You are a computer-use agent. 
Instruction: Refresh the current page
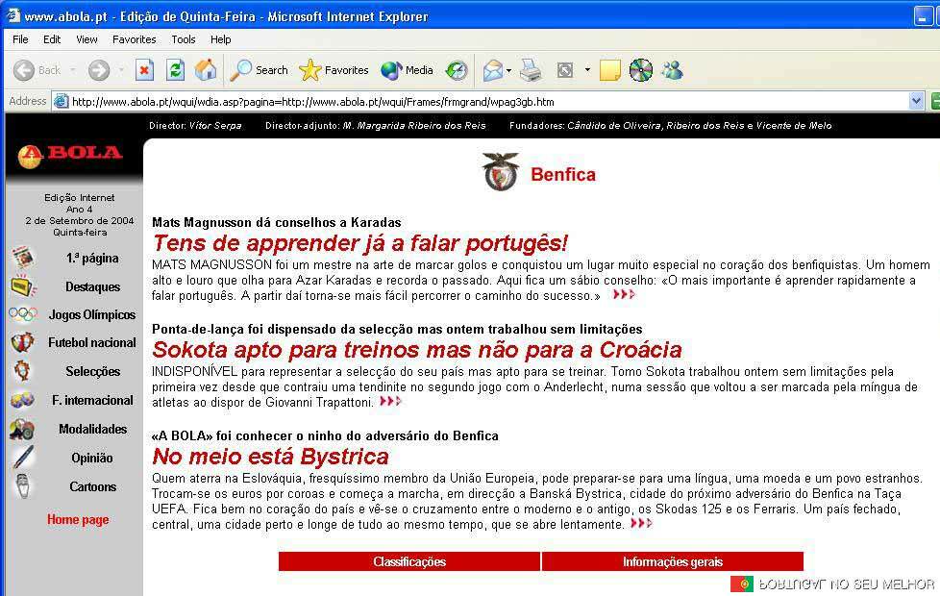coord(175,70)
